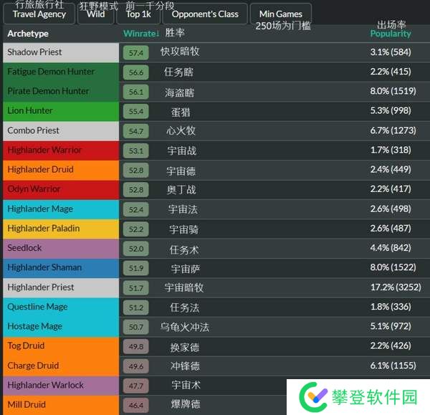Select the Highlander Druid archetype

(x=61, y=170)
